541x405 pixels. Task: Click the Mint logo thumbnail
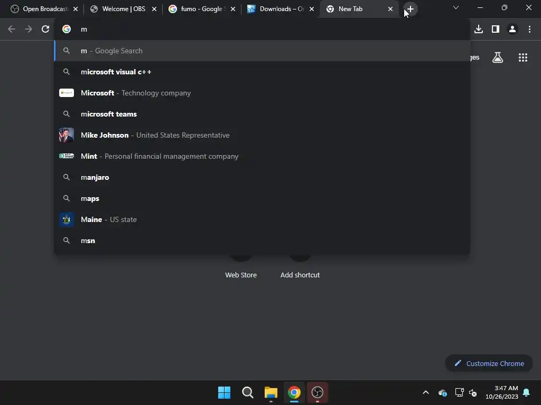67,156
